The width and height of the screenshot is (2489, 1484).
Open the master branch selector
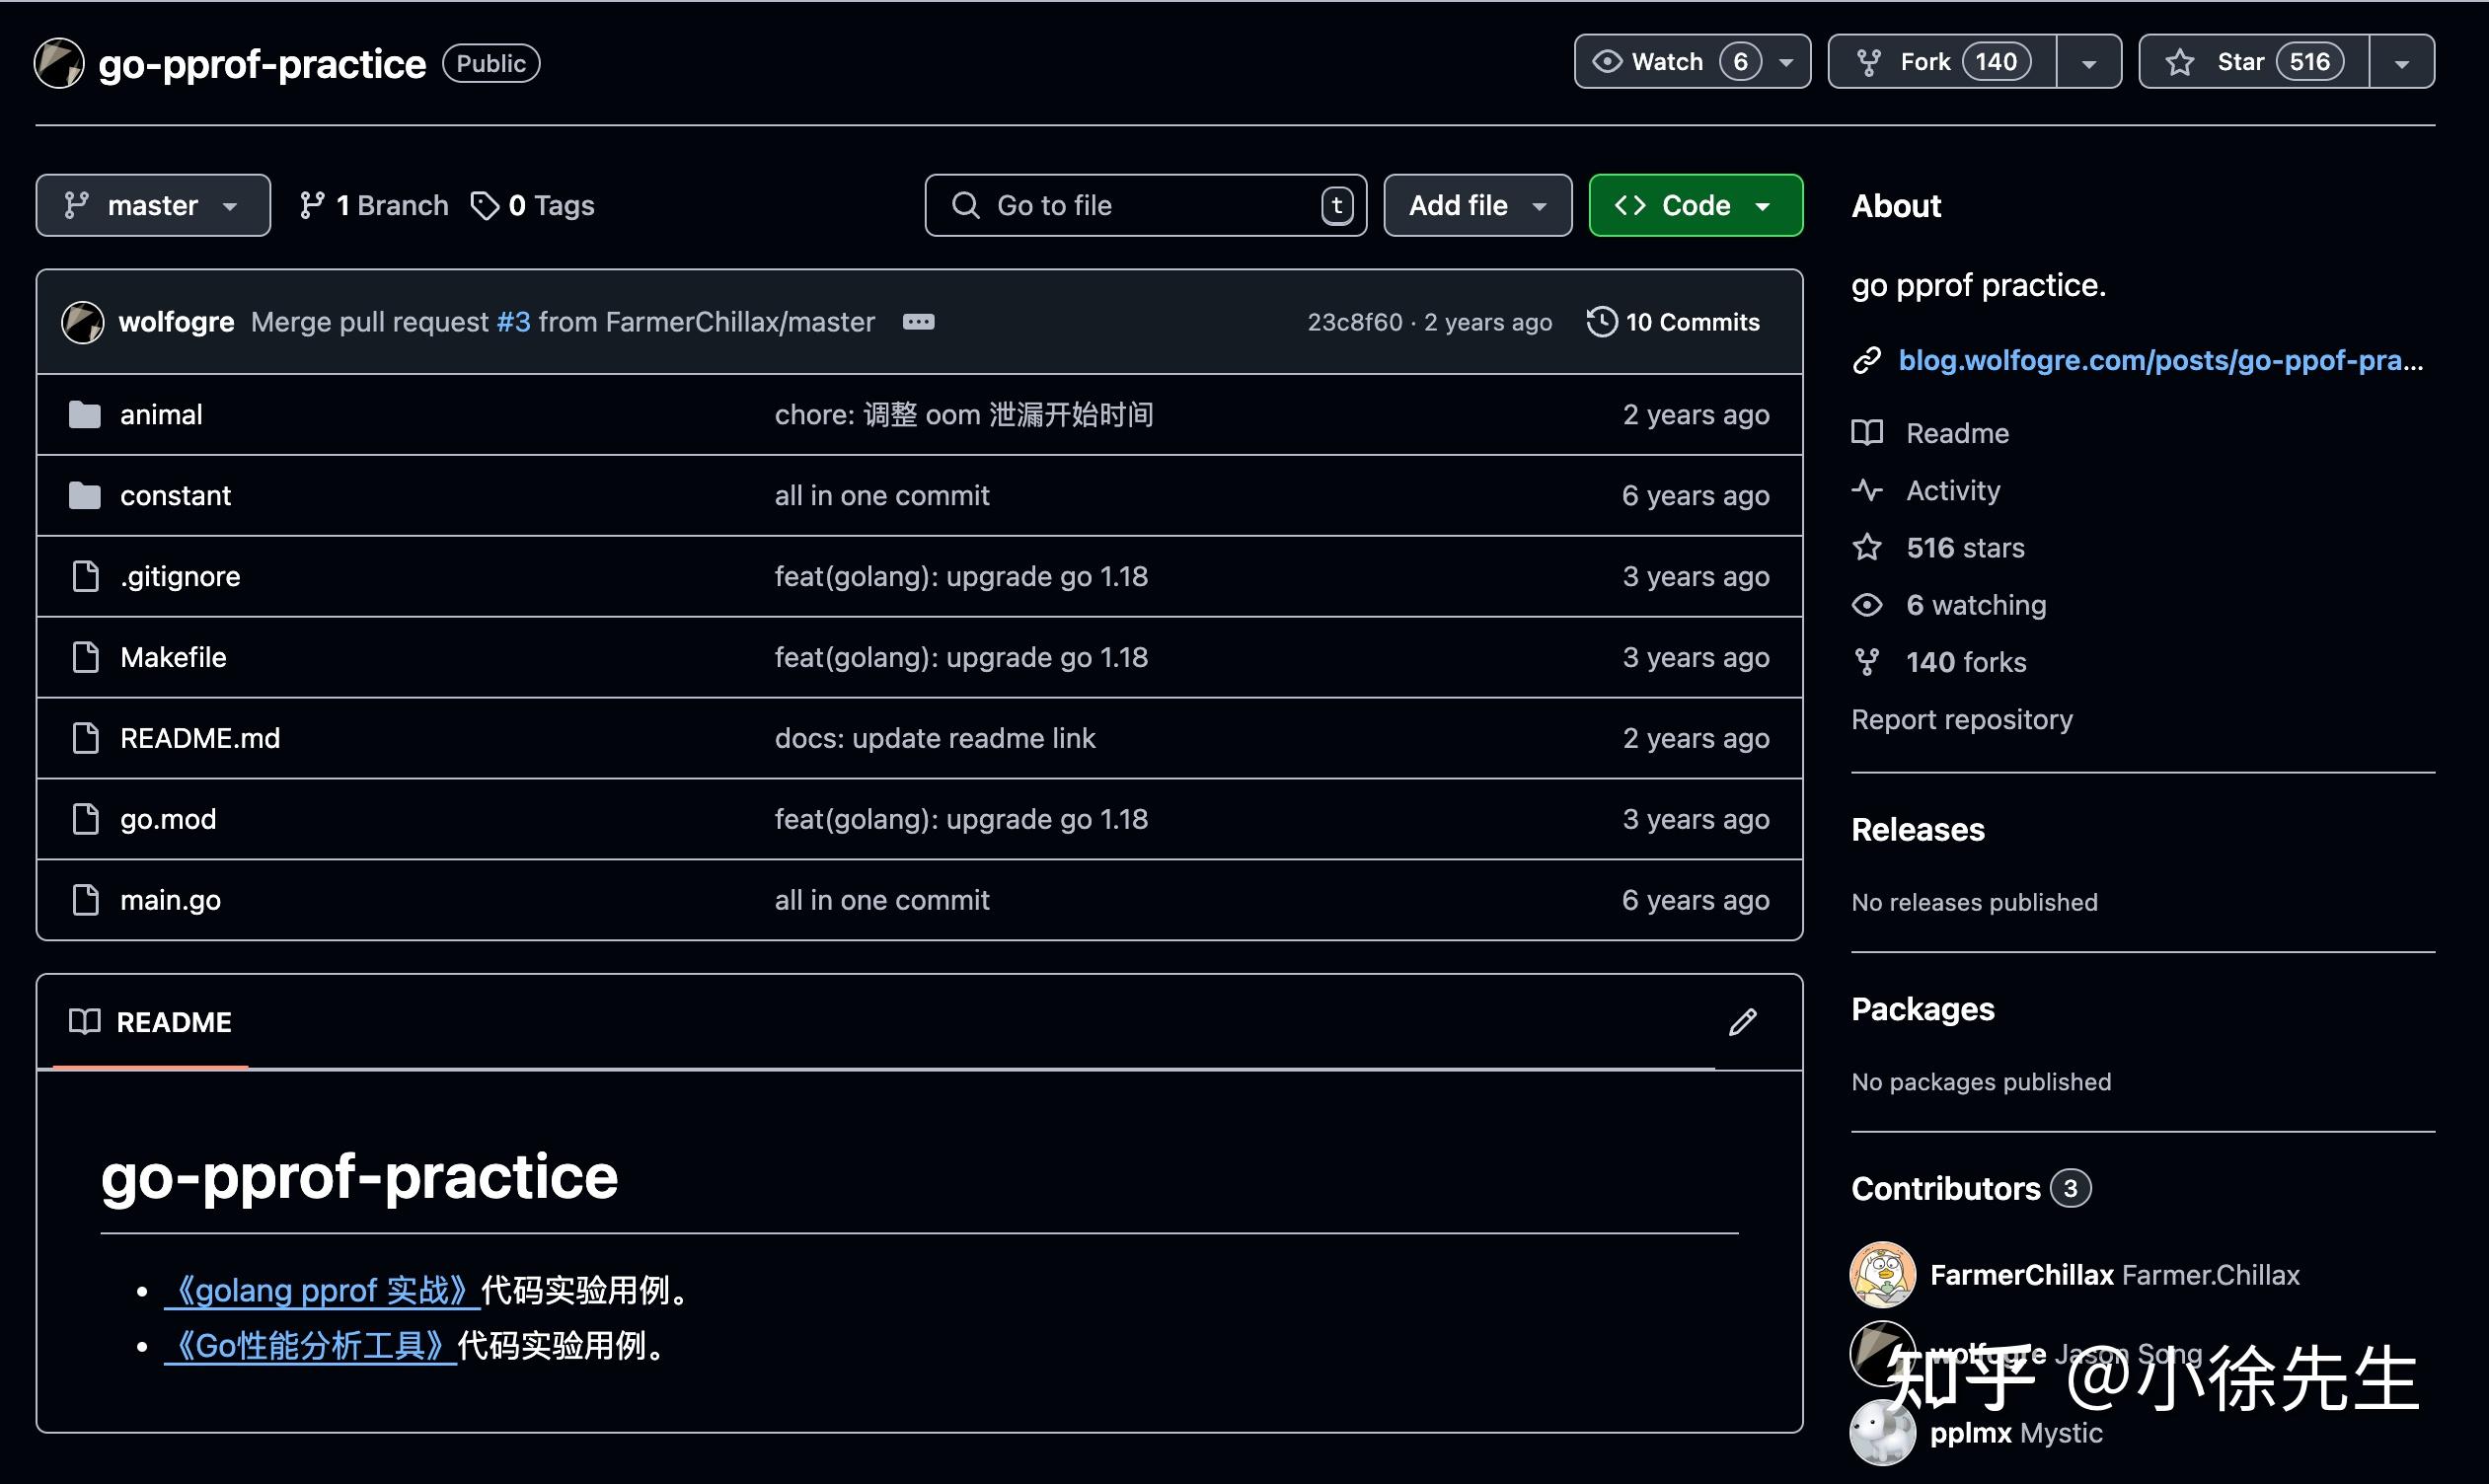pyautogui.click(x=153, y=205)
